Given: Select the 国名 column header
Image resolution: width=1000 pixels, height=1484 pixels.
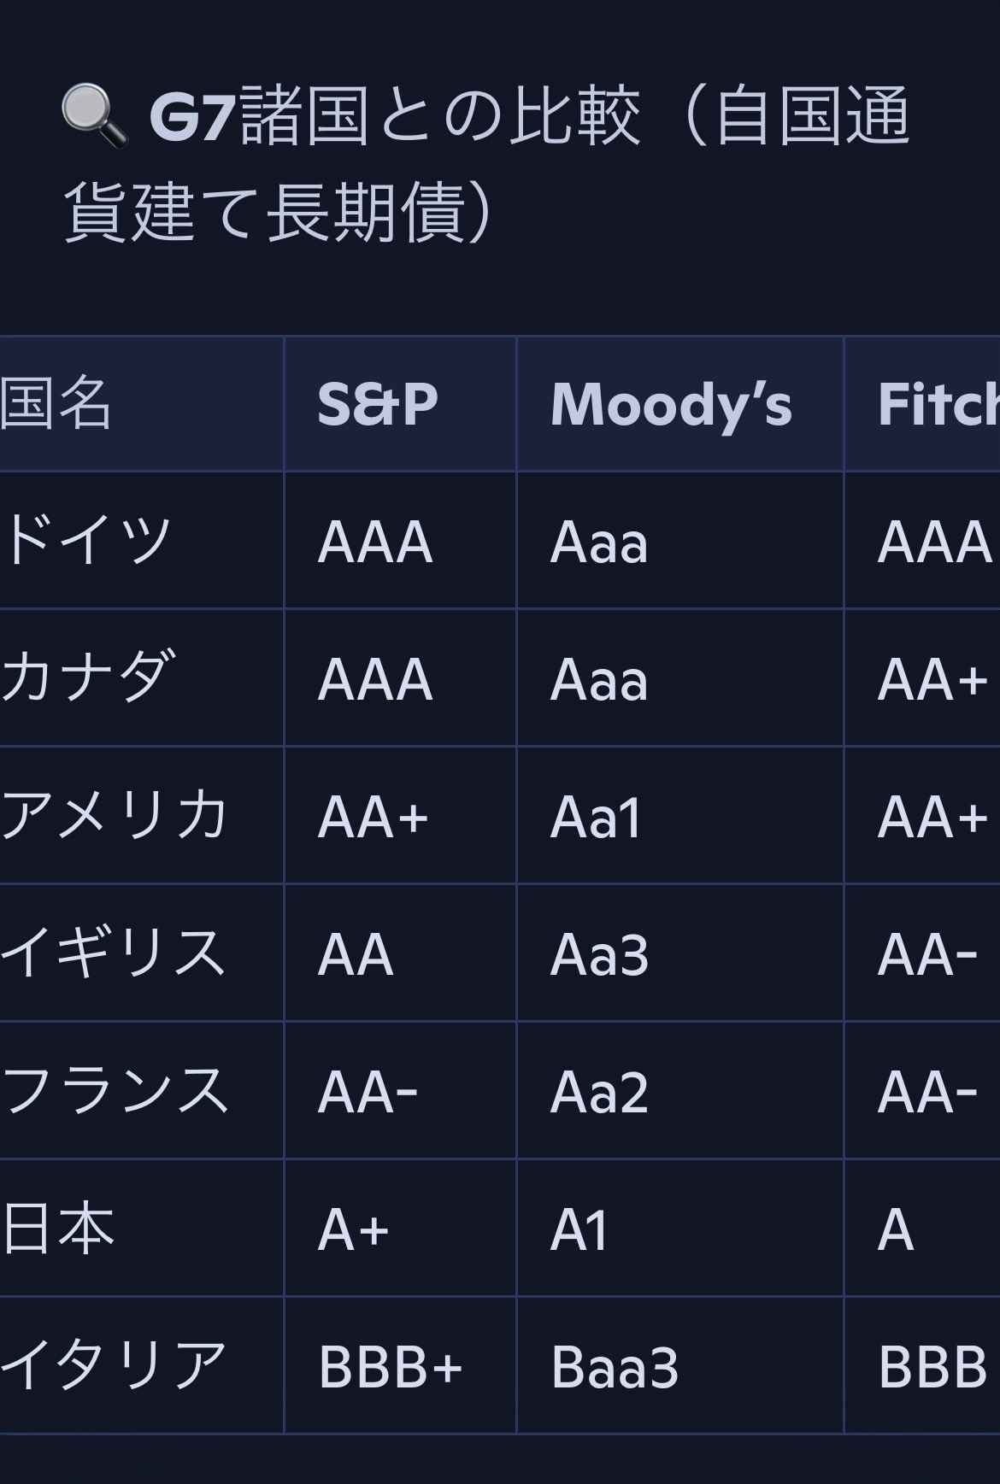Looking at the screenshot, I should 56,404.
